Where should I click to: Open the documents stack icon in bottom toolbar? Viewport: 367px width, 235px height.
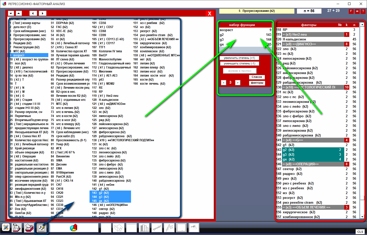coord(17,228)
